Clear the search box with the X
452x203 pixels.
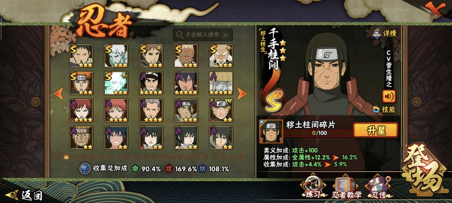coord(226,35)
